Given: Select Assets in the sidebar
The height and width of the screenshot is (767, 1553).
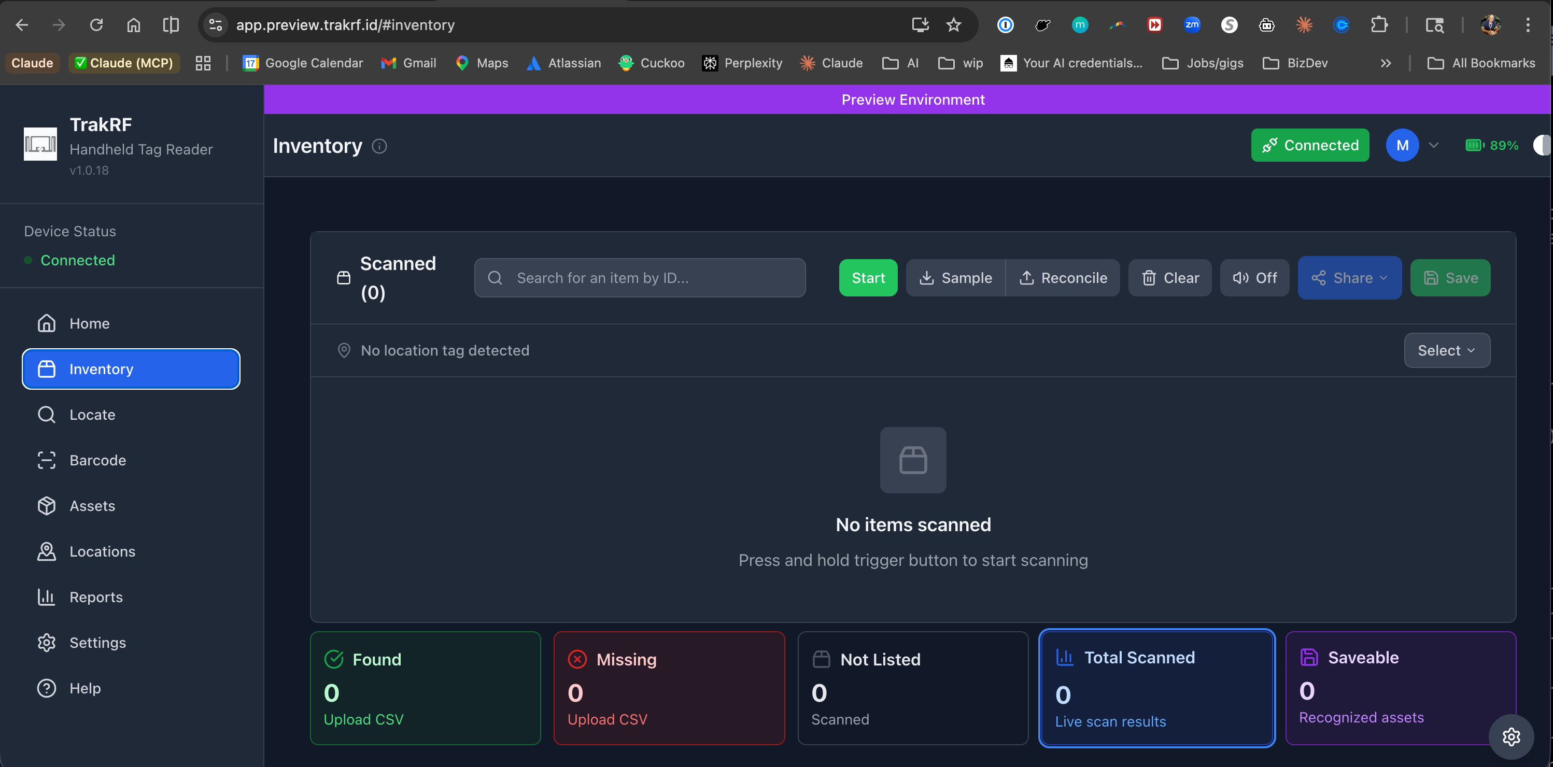Looking at the screenshot, I should coord(92,506).
